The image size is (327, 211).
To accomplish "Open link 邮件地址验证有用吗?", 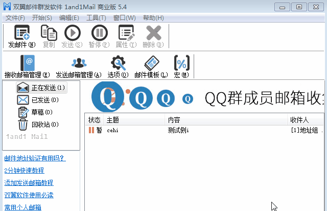I will [35, 158].
